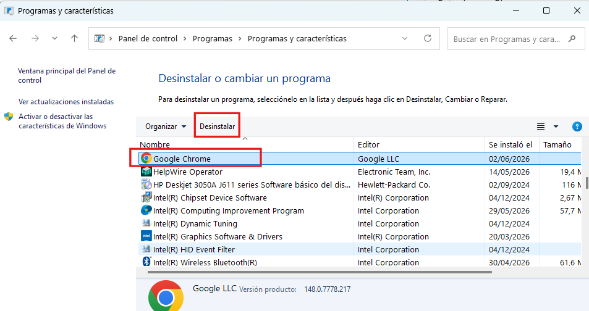Image resolution: width=589 pixels, height=311 pixels.
Task: Select HP Deskjet 3050A J611 series entry
Action: pyautogui.click(x=252, y=185)
